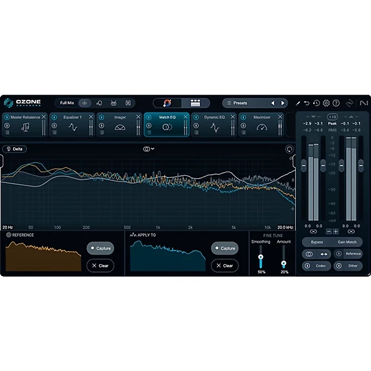Viewport: 371px width, 371px height.
Task: Click the meter zoom-out minus button
Action: [329, 231]
